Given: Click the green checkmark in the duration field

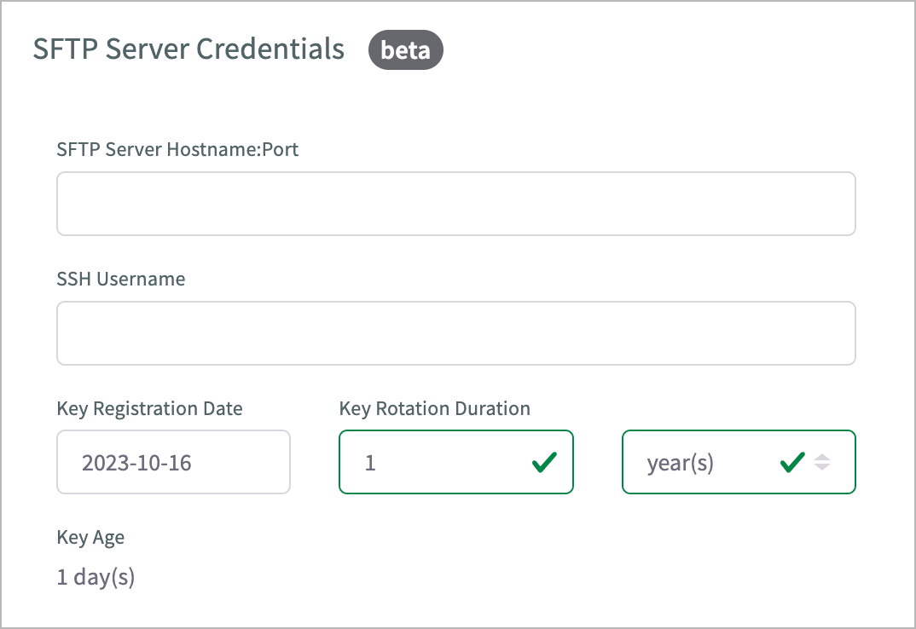Looking at the screenshot, I should coord(543,462).
